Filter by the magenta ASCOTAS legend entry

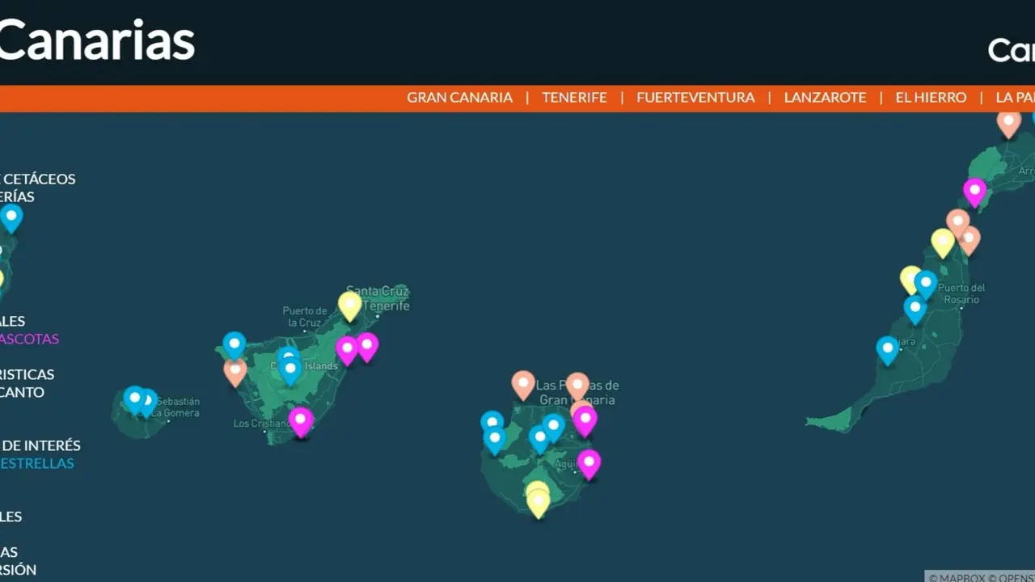(x=29, y=339)
